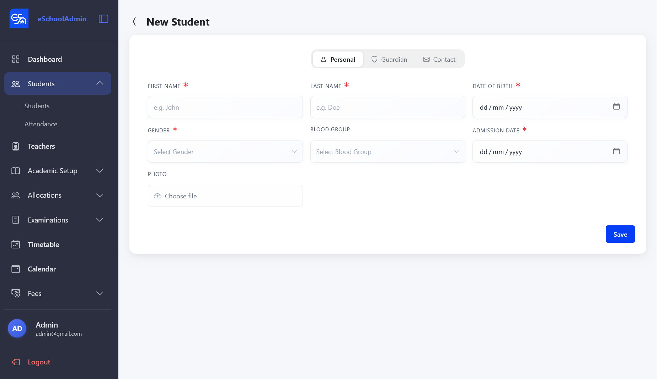
Task: Click the FIRST NAME field label
Action: coord(164,86)
